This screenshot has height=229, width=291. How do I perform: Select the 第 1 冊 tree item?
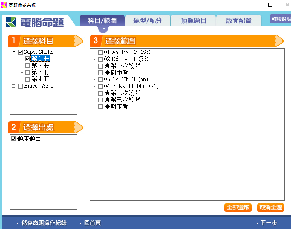pos(40,59)
